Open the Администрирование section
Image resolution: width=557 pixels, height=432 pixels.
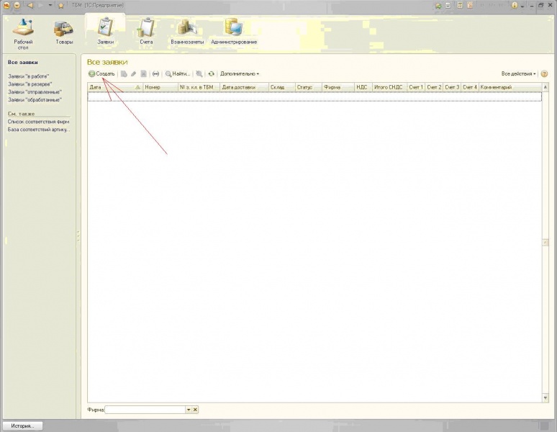234,32
